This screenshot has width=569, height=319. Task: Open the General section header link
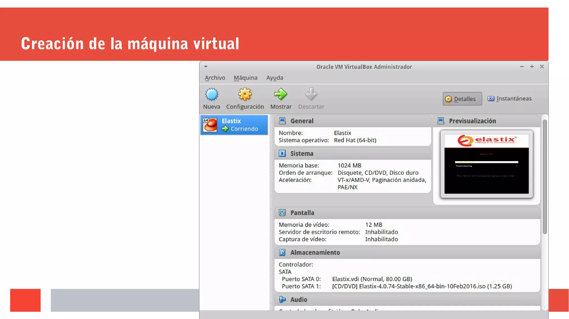pos(302,121)
